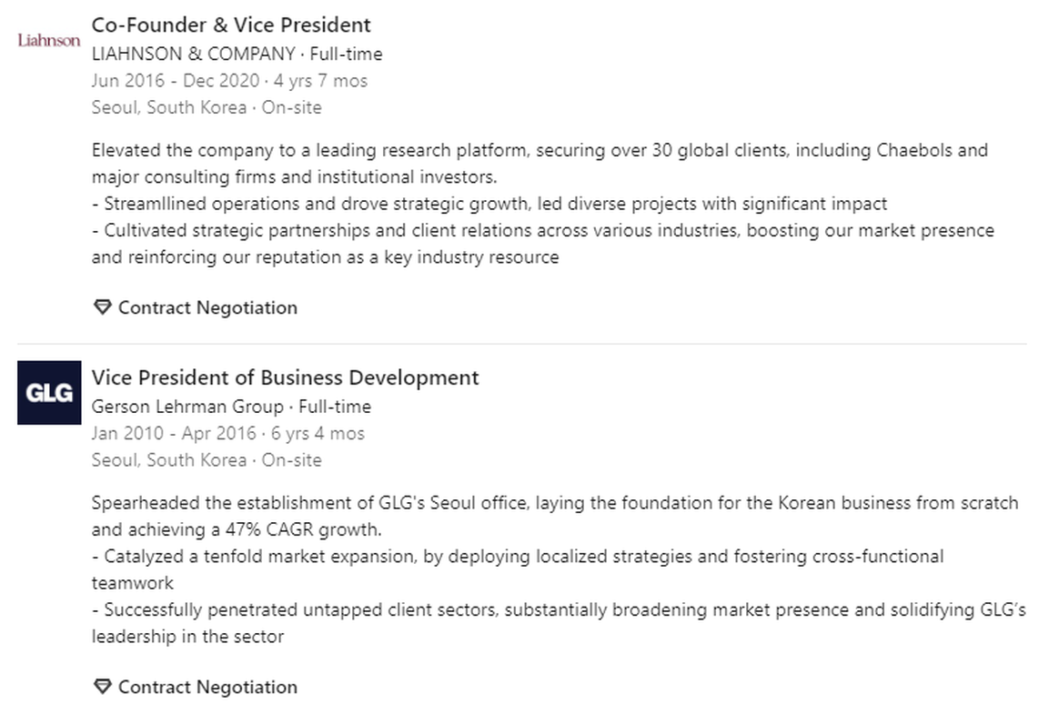Open the GLG company logo
The height and width of the screenshot is (704, 1059).
[49, 393]
